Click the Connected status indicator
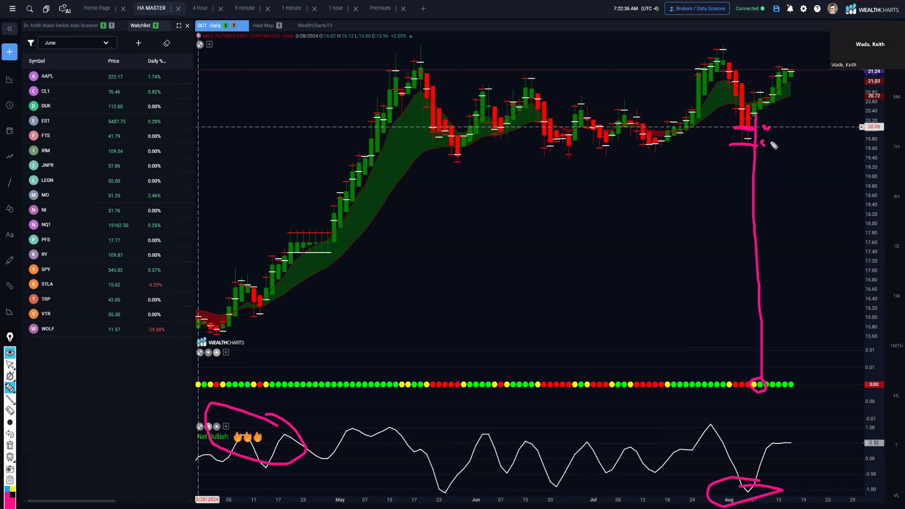Image resolution: width=905 pixels, height=509 pixels. [750, 8]
